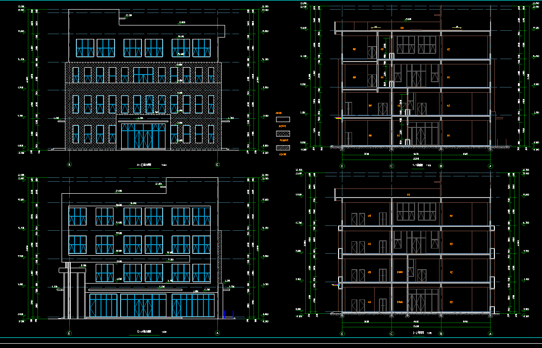Select the crosshatch pattern legend swatch
The height and width of the screenshot is (348, 542).
point(282,134)
